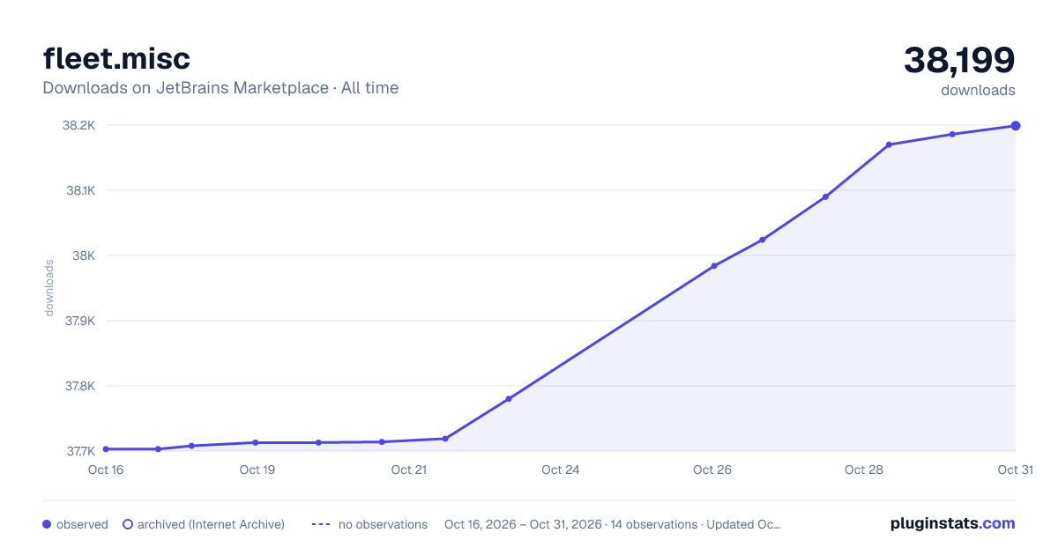Click the 'downloads' label under 38,199
Viewport: 1058px width, 555px height.
(978, 90)
